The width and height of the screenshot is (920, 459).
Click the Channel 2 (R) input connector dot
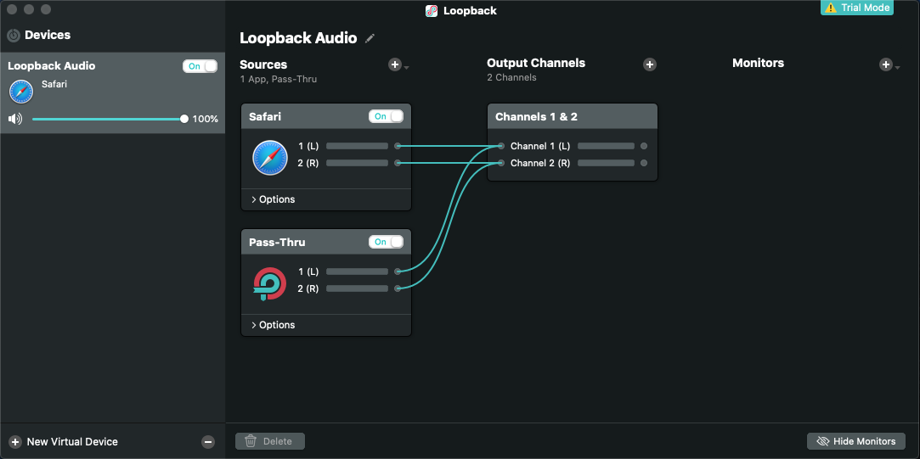(x=501, y=163)
